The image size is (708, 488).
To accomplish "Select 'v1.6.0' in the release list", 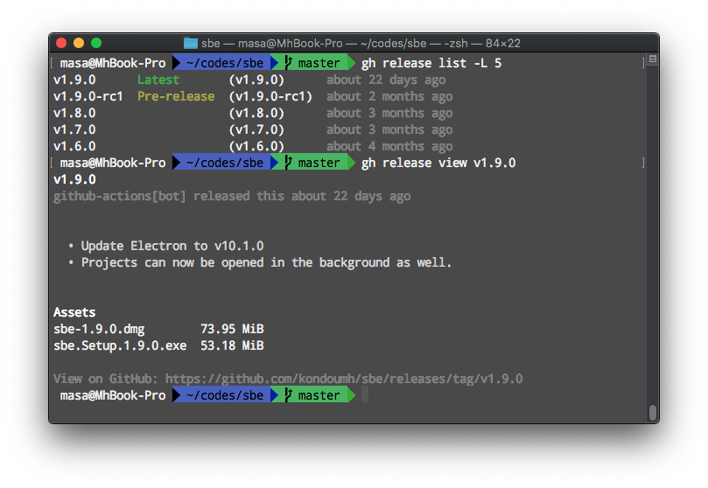I will point(74,147).
